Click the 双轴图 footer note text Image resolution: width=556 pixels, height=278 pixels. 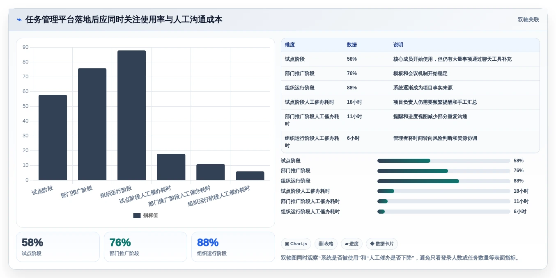(x=401, y=258)
